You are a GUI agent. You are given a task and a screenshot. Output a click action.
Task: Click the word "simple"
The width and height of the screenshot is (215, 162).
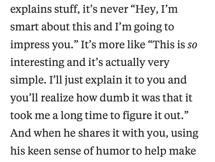(x=28, y=80)
